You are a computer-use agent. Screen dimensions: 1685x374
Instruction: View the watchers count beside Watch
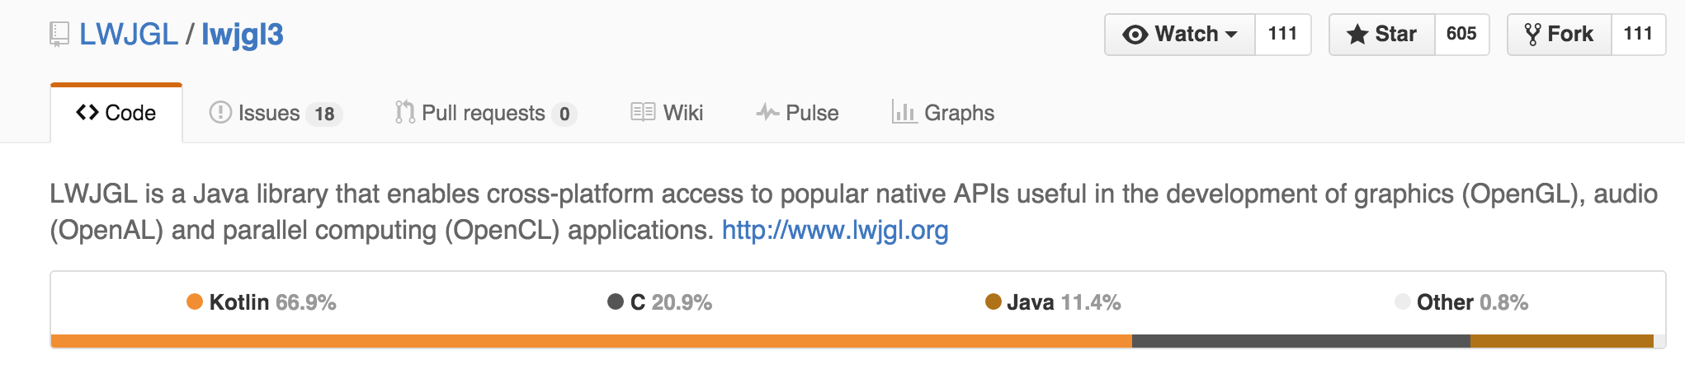[1282, 35]
